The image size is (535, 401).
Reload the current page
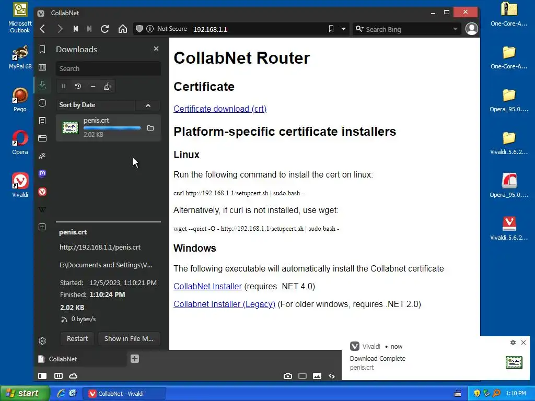104,29
